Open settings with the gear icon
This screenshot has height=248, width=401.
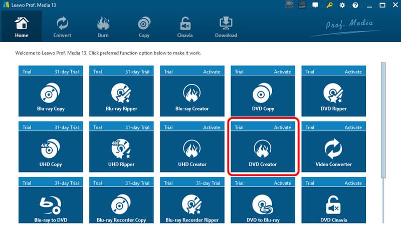point(342,5)
